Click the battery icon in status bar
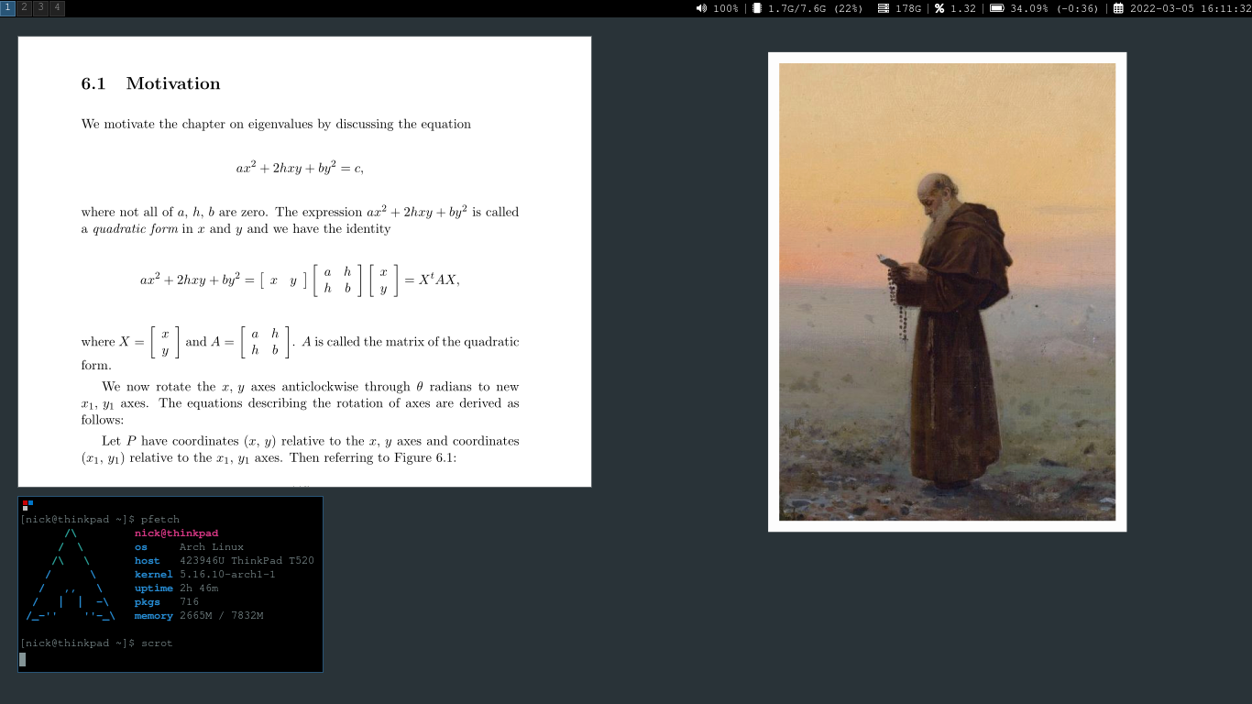Image resolution: width=1252 pixels, height=704 pixels. (996, 8)
